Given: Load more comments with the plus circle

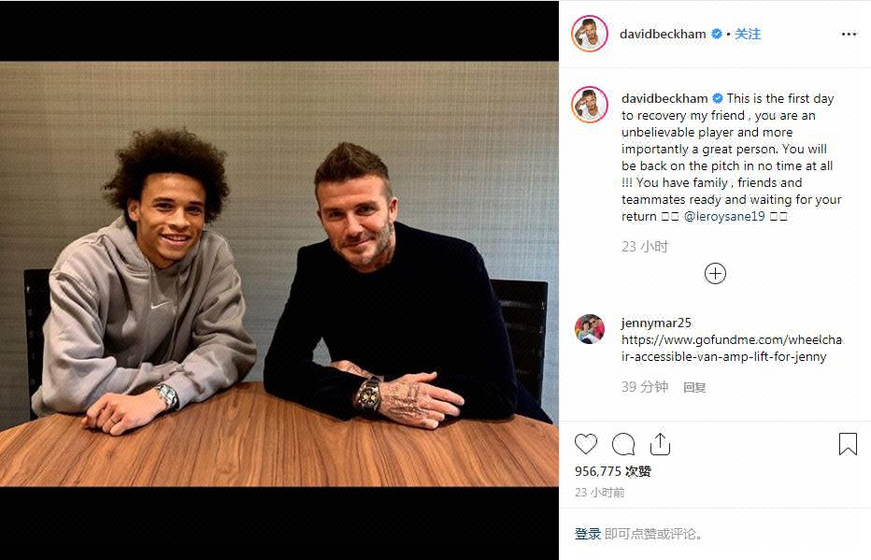Looking at the screenshot, I should point(715,273).
